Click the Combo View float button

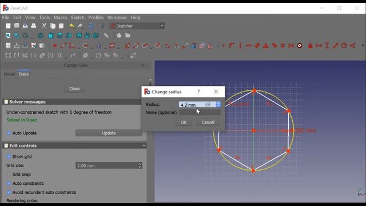142,65
